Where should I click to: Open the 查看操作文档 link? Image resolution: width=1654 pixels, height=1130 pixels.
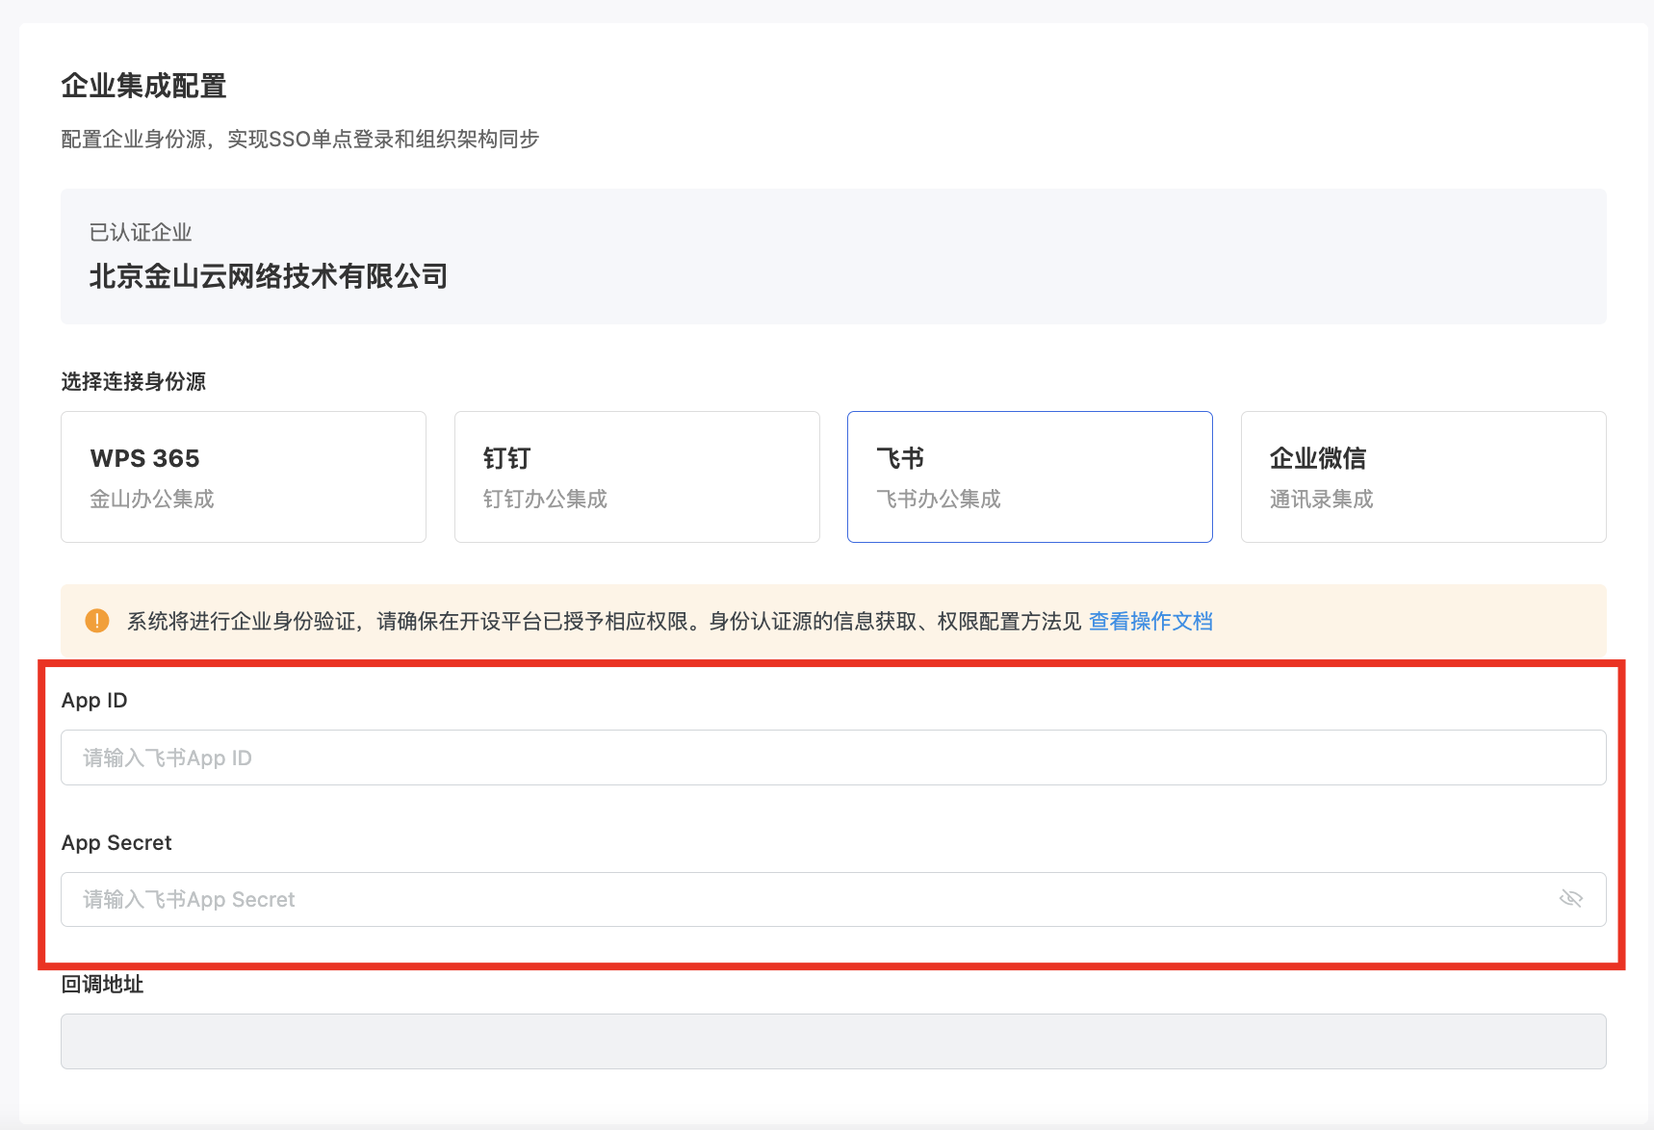pyautogui.click(x=1150, y=622)
